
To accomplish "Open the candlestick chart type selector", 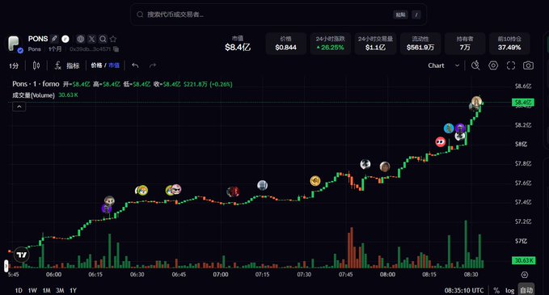I will point(36,65).
